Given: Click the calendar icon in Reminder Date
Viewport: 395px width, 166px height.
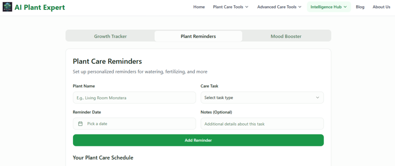Looking at the screenshot, I should point(80,124).
